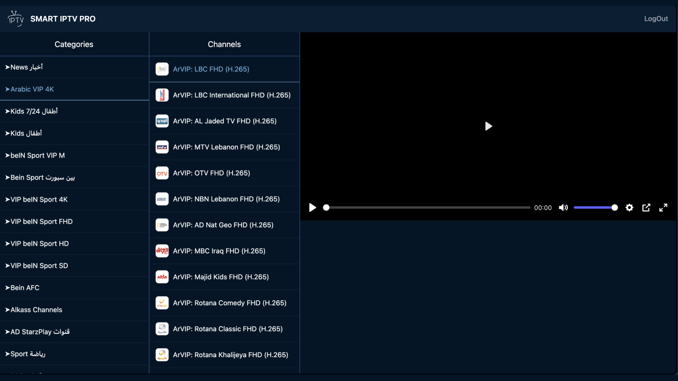Screen dimensions: 678x381
Task: Open the player settings gear
Action: click(x=629, y=207)
